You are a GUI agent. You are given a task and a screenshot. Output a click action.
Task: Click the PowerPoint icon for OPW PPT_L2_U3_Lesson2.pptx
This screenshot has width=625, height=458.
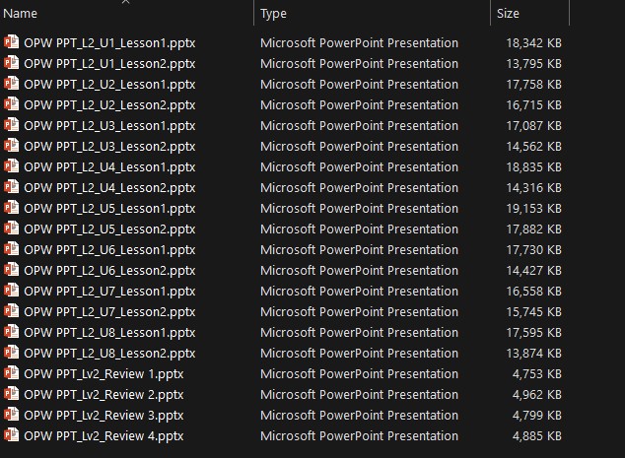(11, 146)
